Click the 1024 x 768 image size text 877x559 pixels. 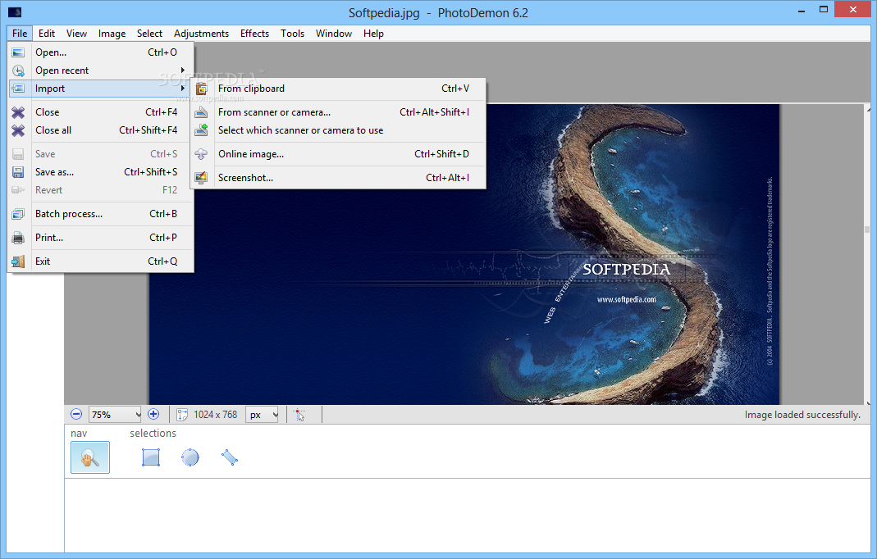215,415
